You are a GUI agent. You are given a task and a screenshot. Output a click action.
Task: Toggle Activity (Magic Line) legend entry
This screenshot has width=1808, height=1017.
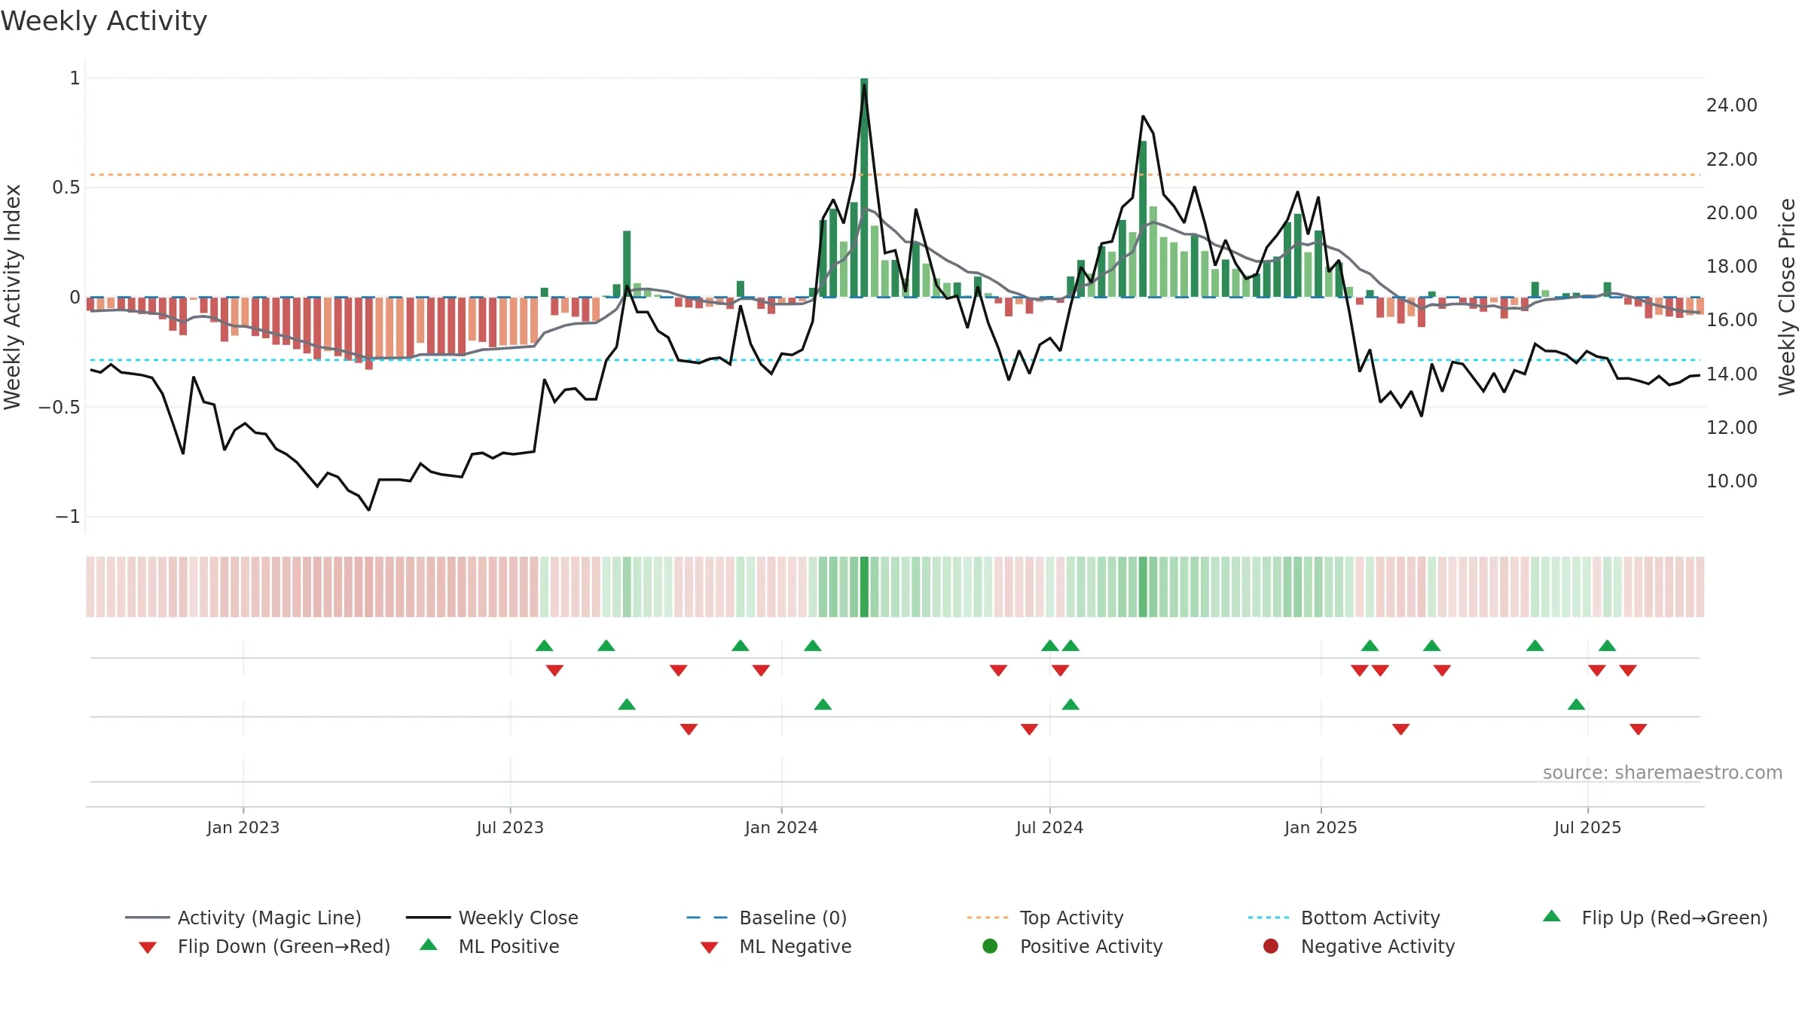[x=243, y=918]
